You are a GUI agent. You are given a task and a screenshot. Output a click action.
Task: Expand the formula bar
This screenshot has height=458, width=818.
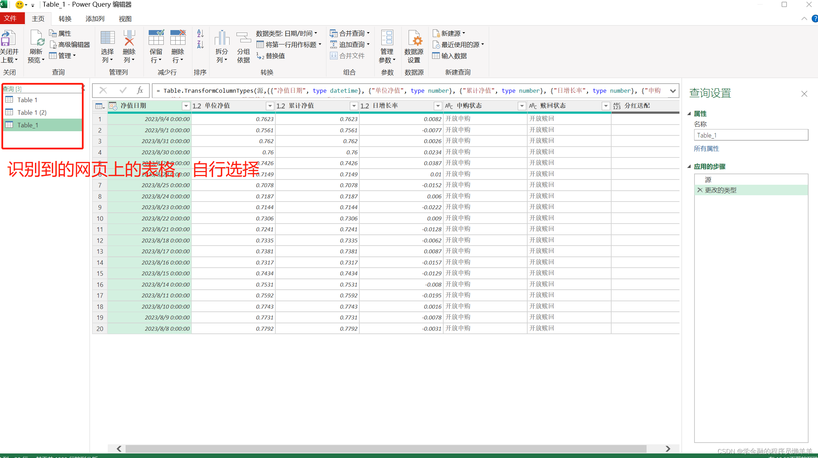point(672,91)
